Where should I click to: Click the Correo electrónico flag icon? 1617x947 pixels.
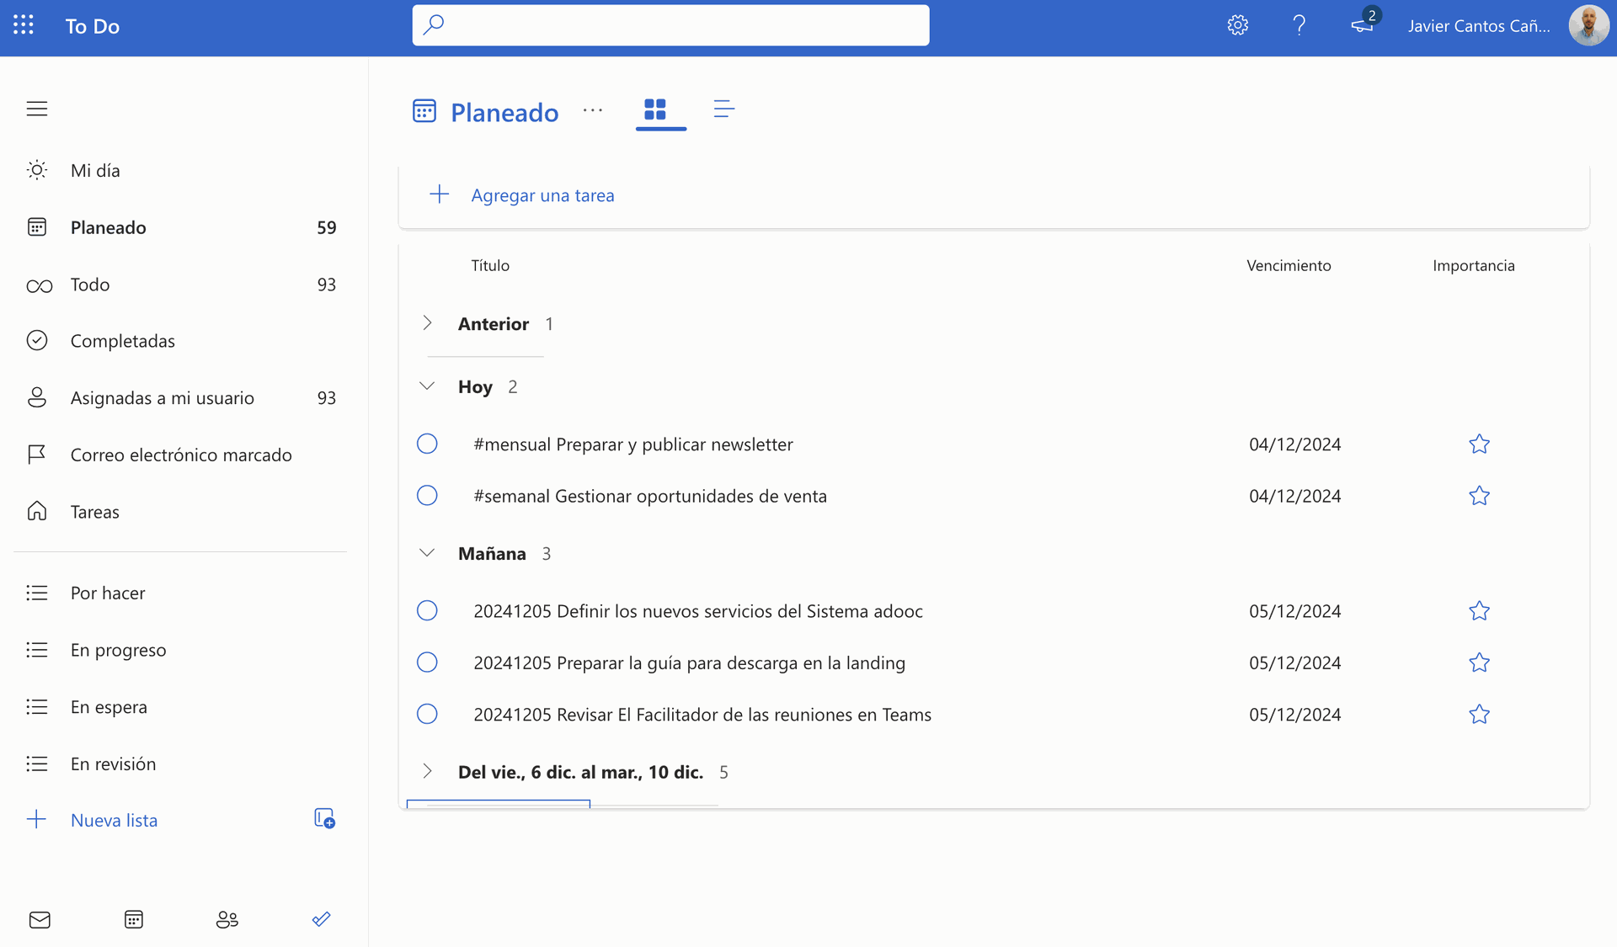37,455
